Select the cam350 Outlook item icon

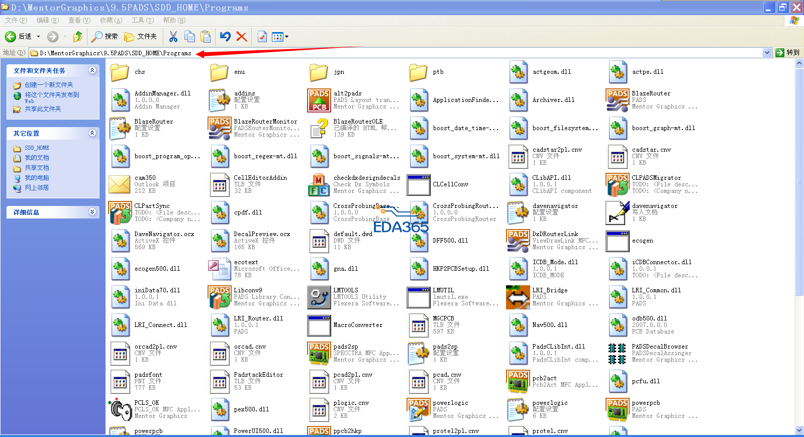(x=120, y=184)
